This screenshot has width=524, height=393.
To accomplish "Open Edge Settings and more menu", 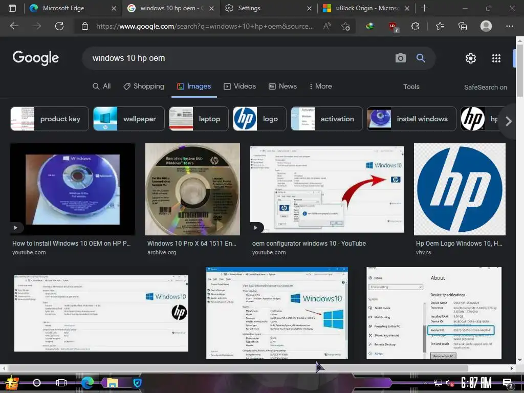I will (x=509, y=26).
